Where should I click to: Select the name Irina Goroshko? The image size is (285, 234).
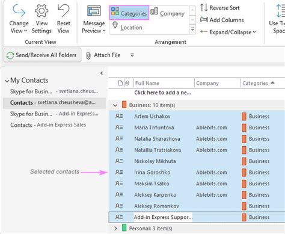click(152, 172)
